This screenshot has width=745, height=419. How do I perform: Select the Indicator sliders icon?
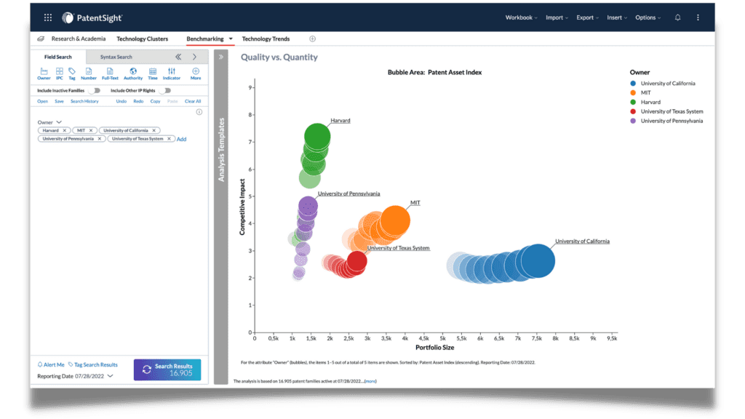coord(172,73)
